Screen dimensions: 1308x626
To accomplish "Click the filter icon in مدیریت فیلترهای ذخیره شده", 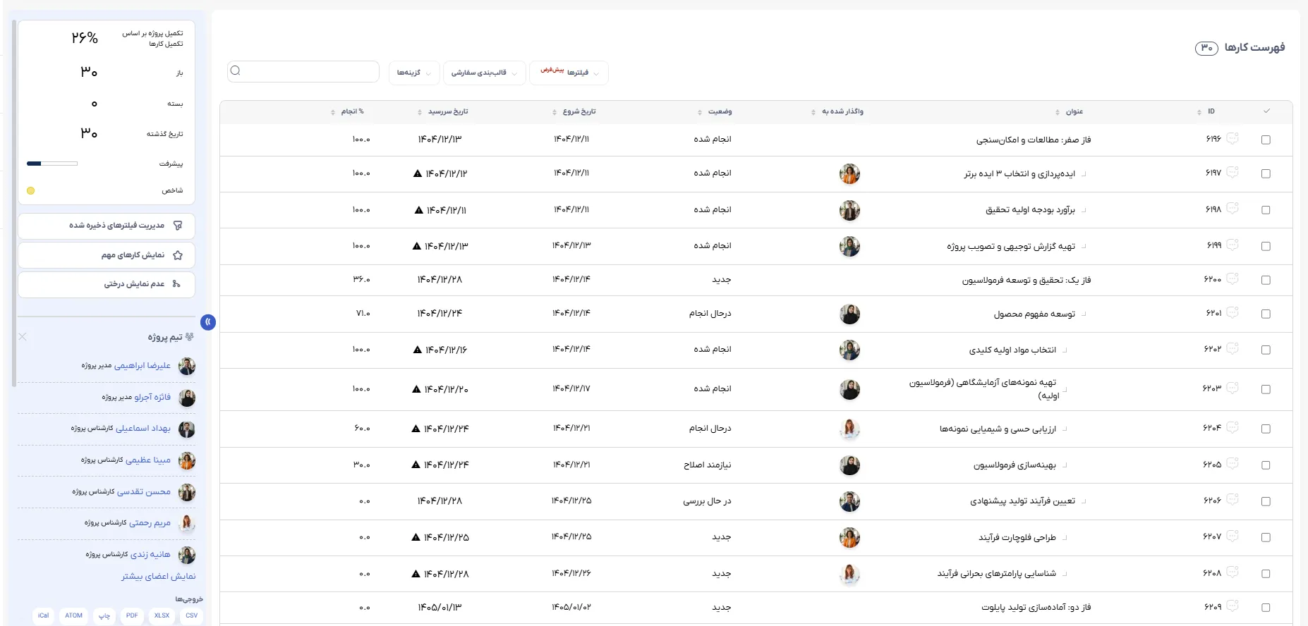I will (178, 226).
